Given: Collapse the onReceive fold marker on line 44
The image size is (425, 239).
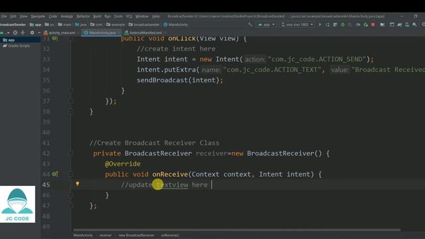Looking at the screenshot, I should click(71, 174).
